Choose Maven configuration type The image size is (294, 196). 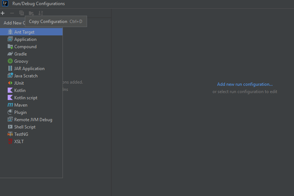click(31, 105)
